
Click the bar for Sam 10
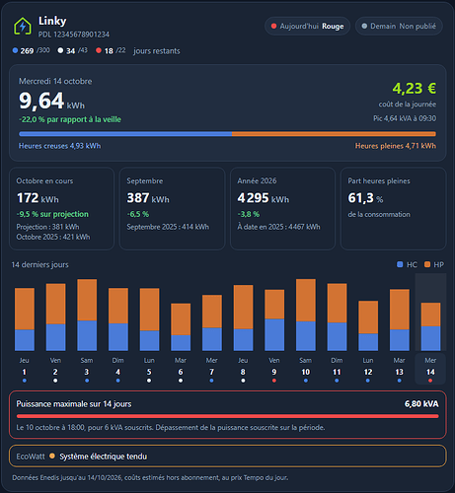click(x=306, y=315)
